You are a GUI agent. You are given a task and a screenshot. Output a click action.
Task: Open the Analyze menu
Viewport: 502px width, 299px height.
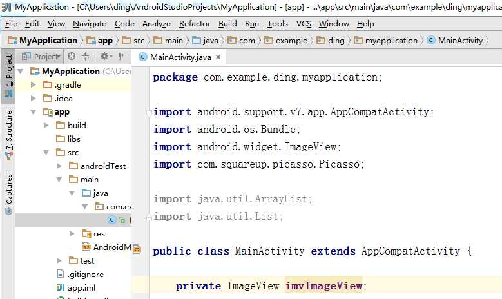(x=157, y=24)
